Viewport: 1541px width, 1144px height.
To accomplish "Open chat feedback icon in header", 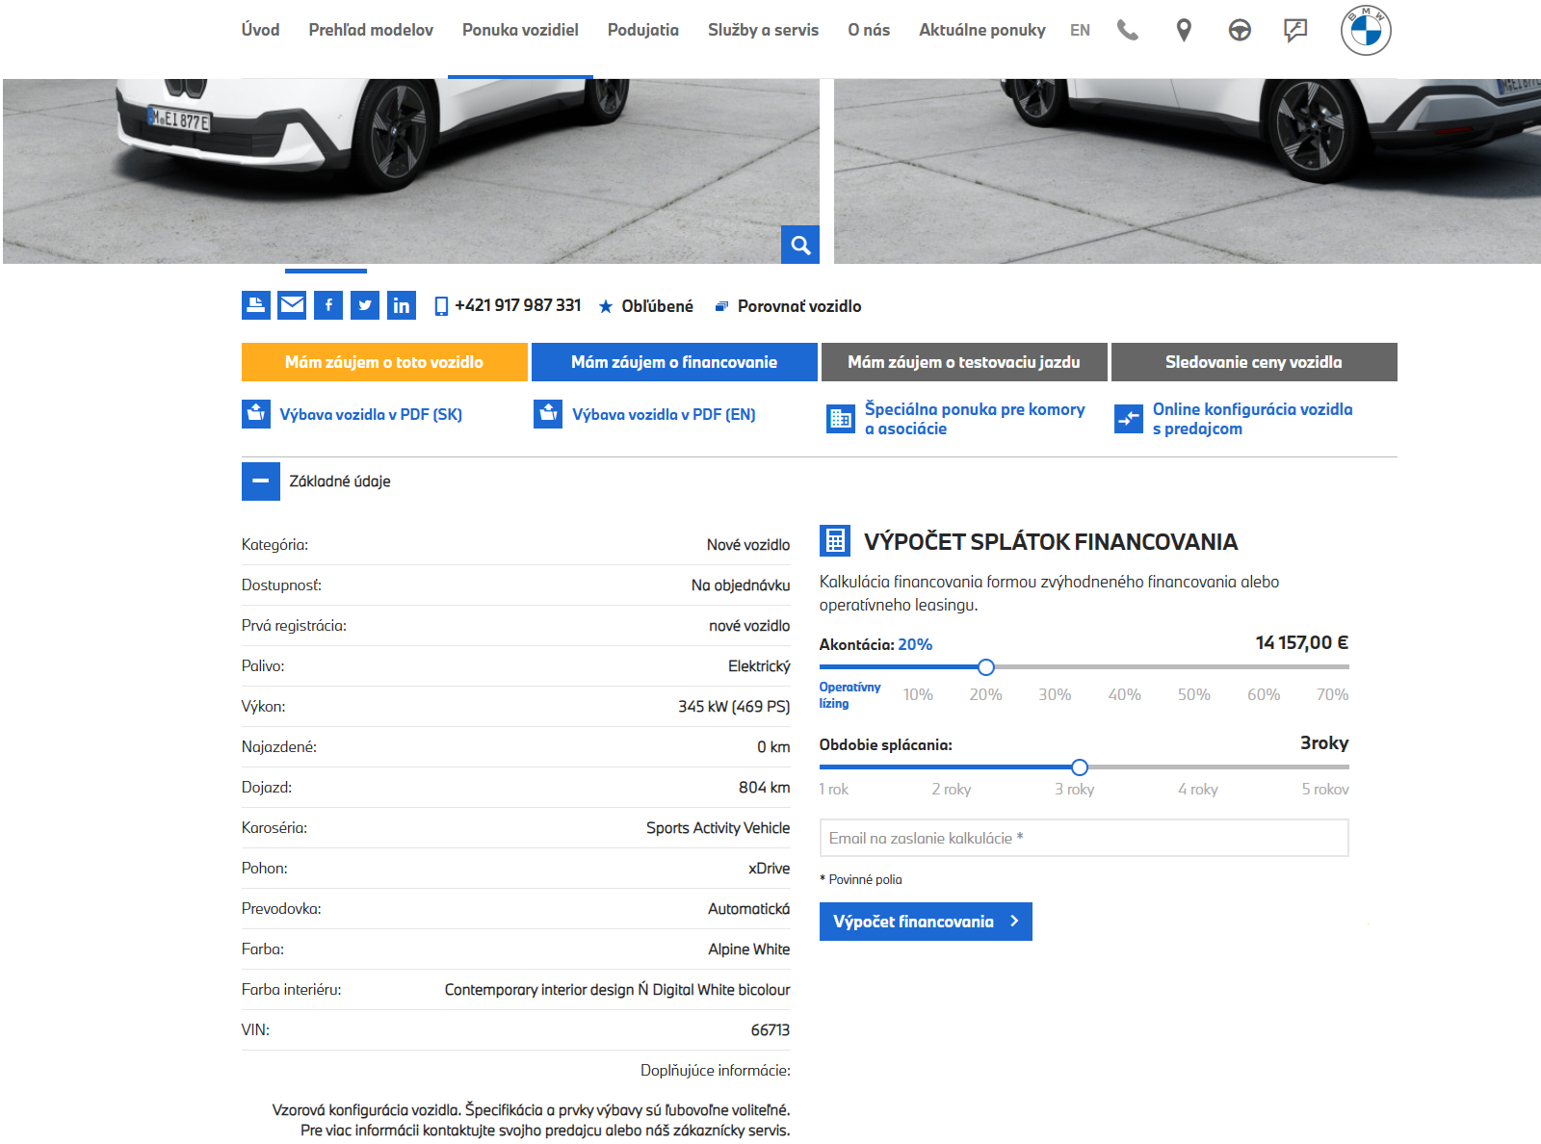I will coord(1295,30).
